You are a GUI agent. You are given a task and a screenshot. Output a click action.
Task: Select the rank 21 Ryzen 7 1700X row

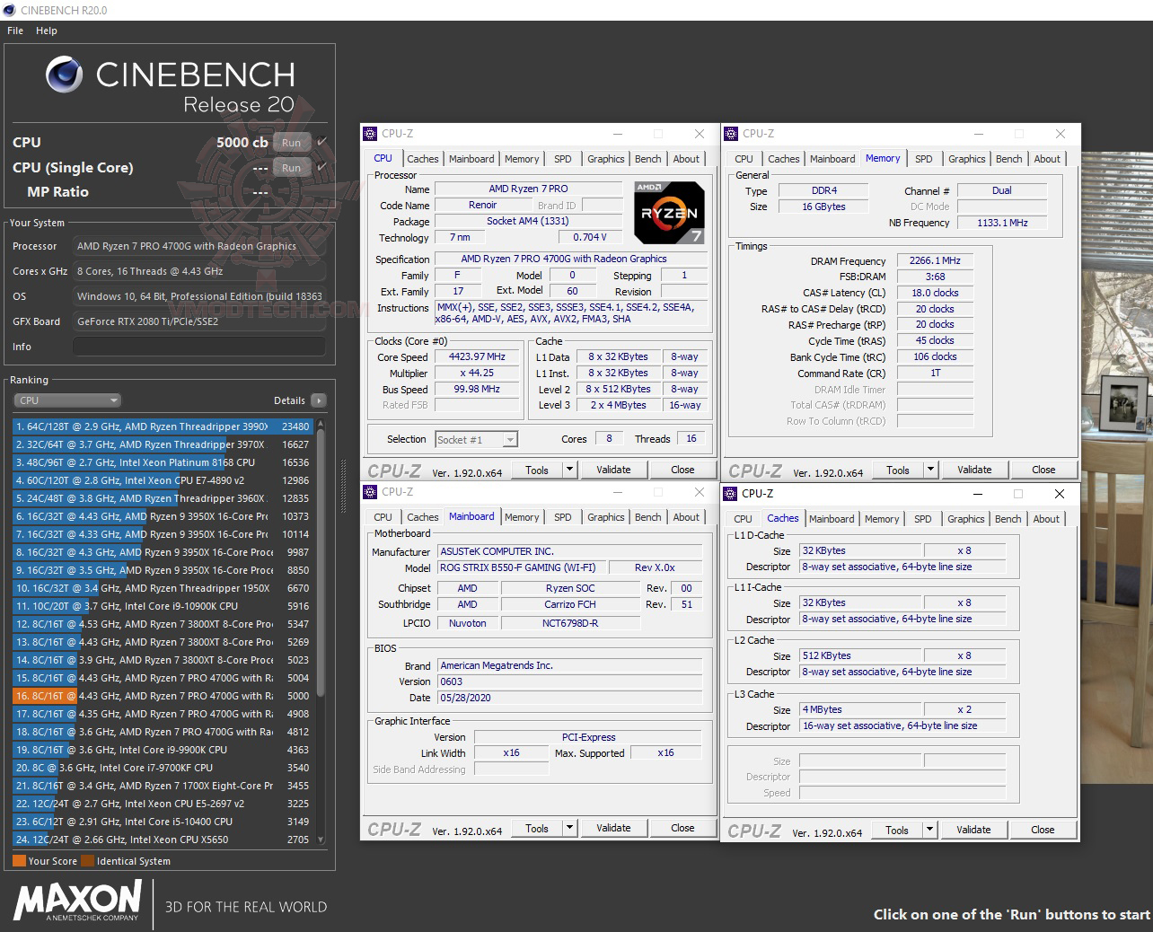163,786
